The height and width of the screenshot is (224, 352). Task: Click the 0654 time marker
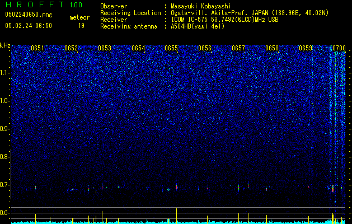(x=138, y=48)
